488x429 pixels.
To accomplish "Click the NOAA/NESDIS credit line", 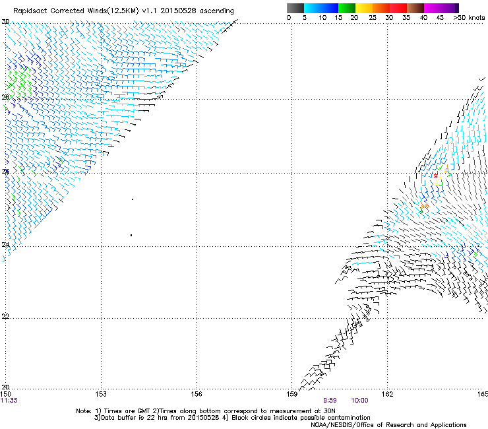I will click(388, 425).
